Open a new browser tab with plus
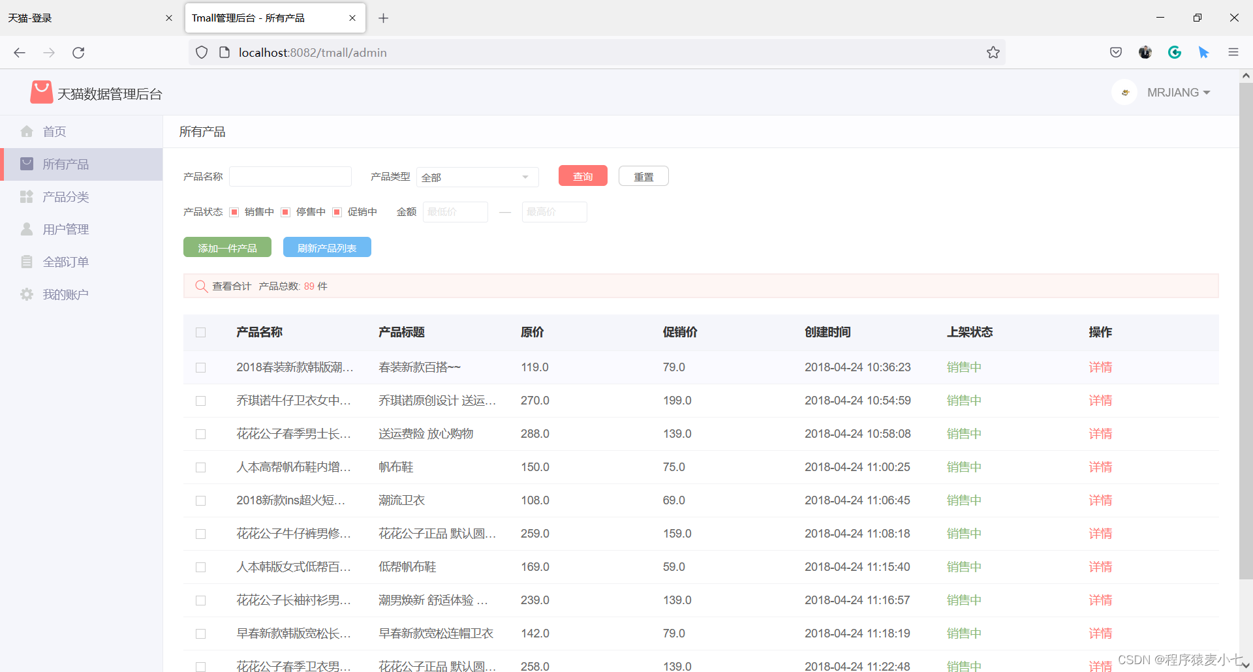The image size is (1253, 672). click(384, 18)
